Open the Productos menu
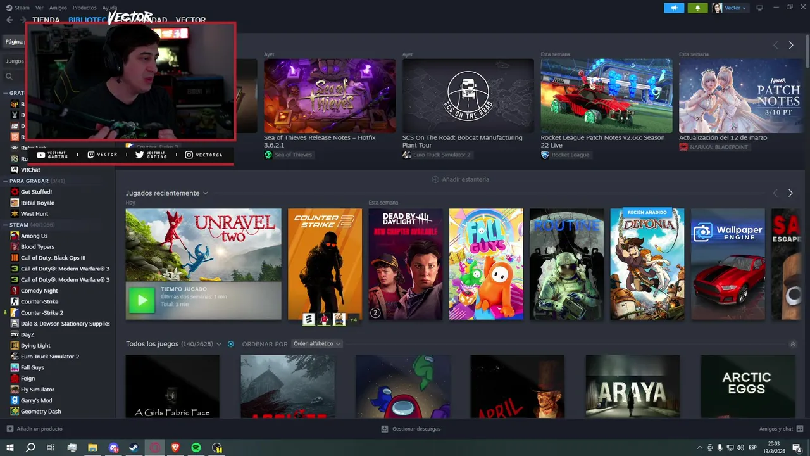This screenshot has height=456, width=810. [84, 8]
